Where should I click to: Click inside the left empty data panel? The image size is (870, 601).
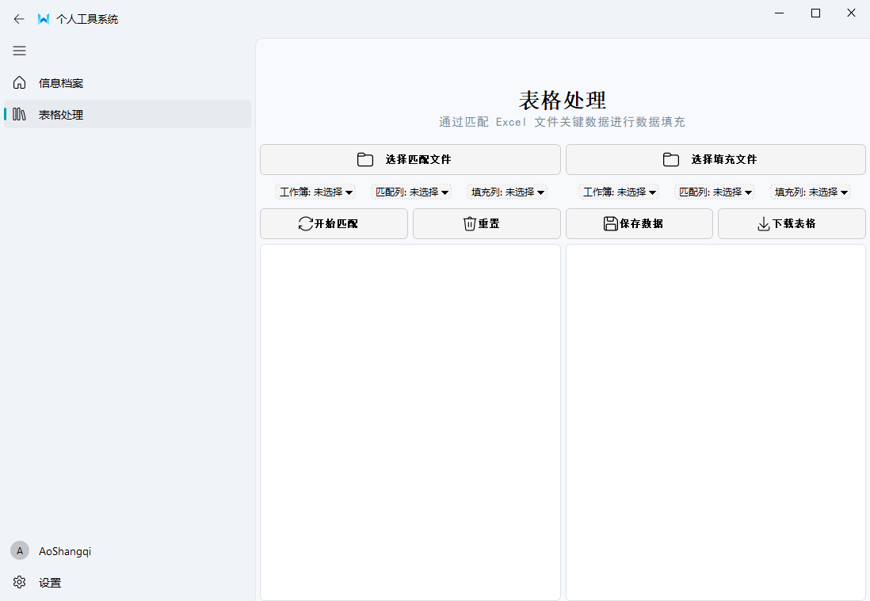click(x=410, y=422)
